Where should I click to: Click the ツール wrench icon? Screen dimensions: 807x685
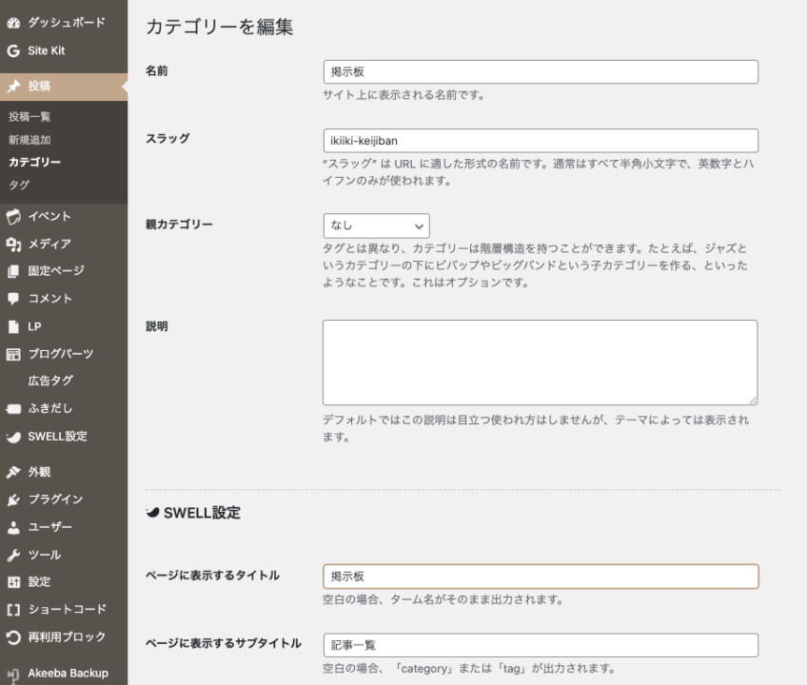[13, 555]
